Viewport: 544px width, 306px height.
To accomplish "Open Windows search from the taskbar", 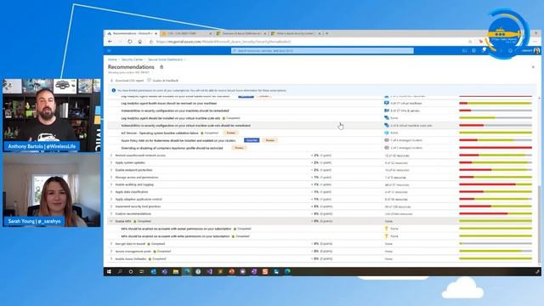I will click(120, 272).
